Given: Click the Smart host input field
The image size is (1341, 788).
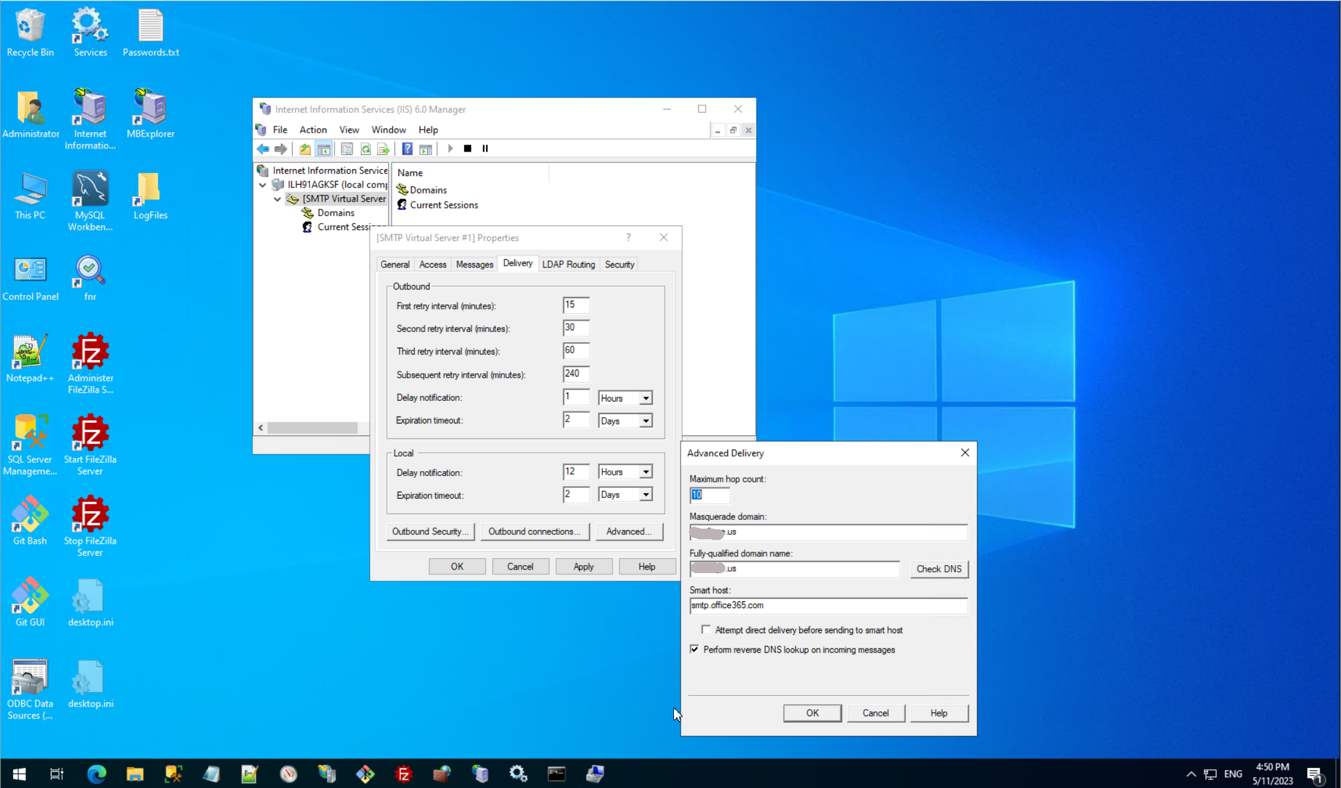Looking at the screenshot, I should tap(828, 606).
